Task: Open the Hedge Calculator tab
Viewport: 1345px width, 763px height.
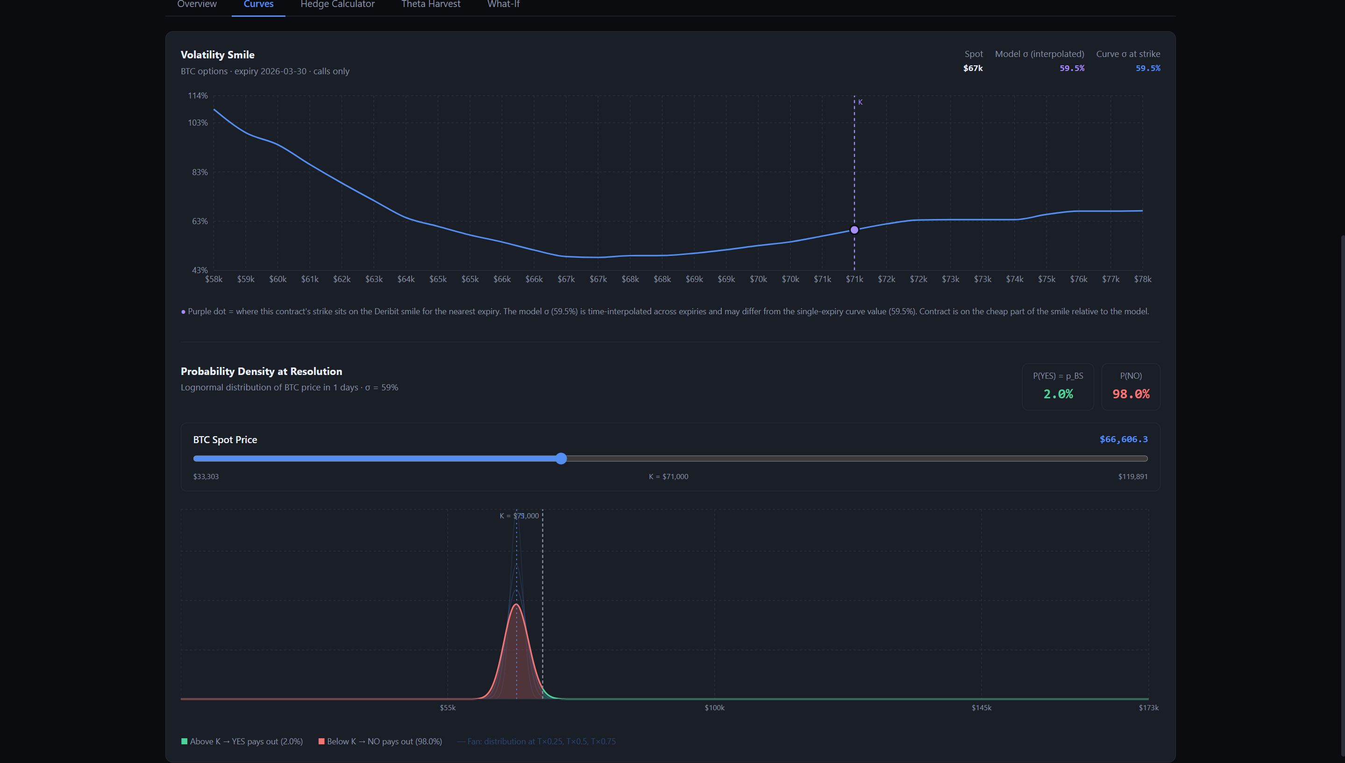Action: [337, 5]
